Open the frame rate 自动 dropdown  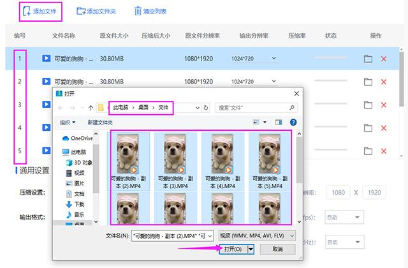pyautogui.click(x=344, y=217)
